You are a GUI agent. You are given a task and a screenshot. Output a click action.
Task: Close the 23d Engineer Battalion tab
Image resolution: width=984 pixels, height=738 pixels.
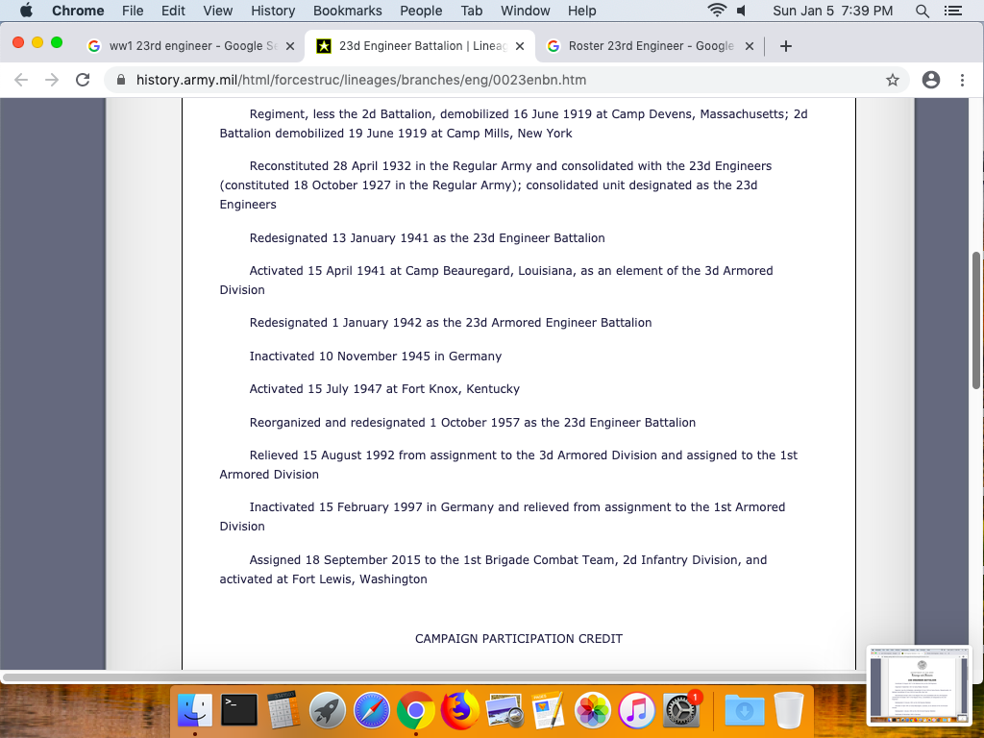[520, 46]
